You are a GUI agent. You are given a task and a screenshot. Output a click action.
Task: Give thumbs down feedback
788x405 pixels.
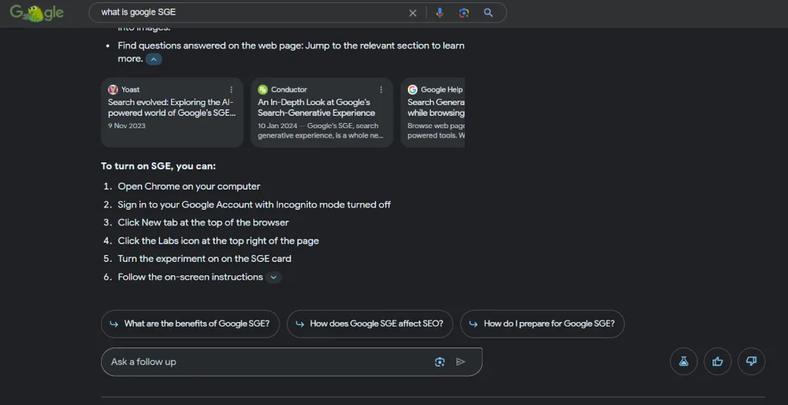[751, 361]
